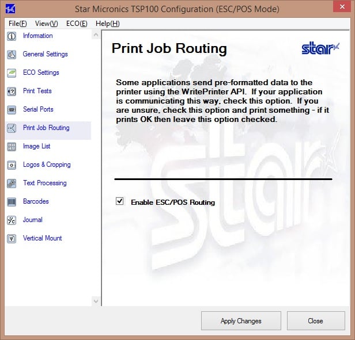Screen dimensions: 355x340
Task: Open Image List section
Action: [x=36, y=146]
